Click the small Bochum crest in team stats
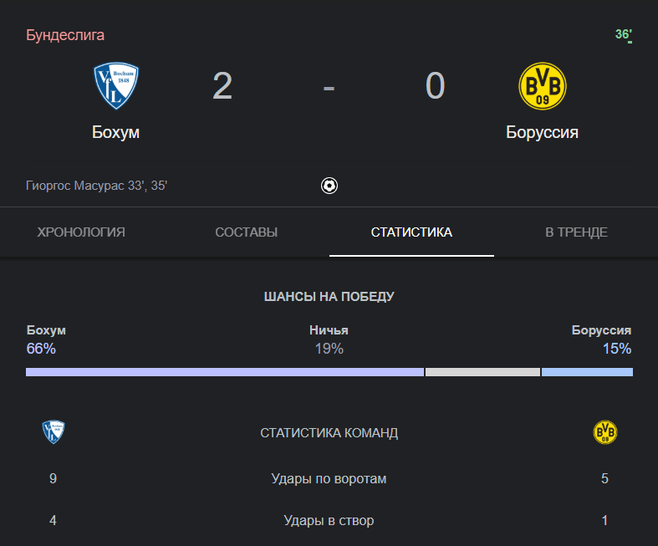Viewport: 658px width, 546px height. click(54, 432)
